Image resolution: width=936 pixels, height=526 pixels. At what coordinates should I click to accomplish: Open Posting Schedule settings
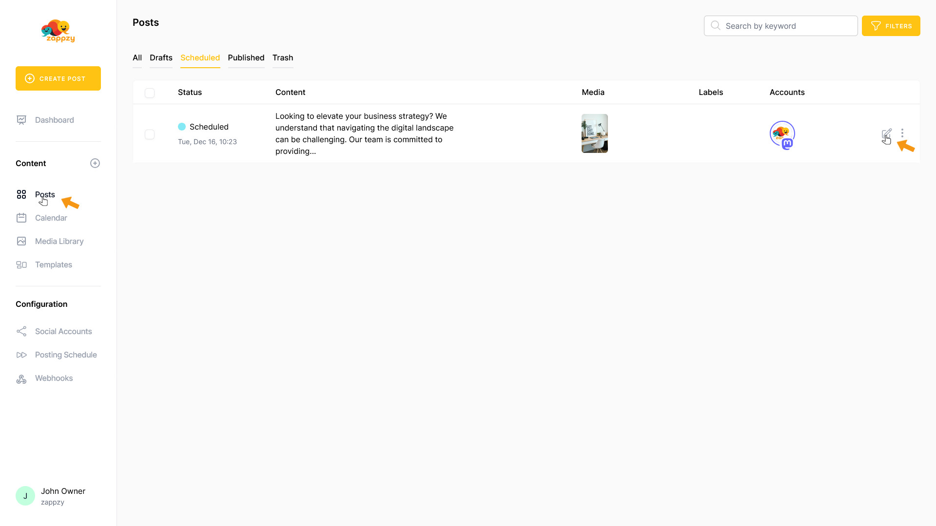66,355
